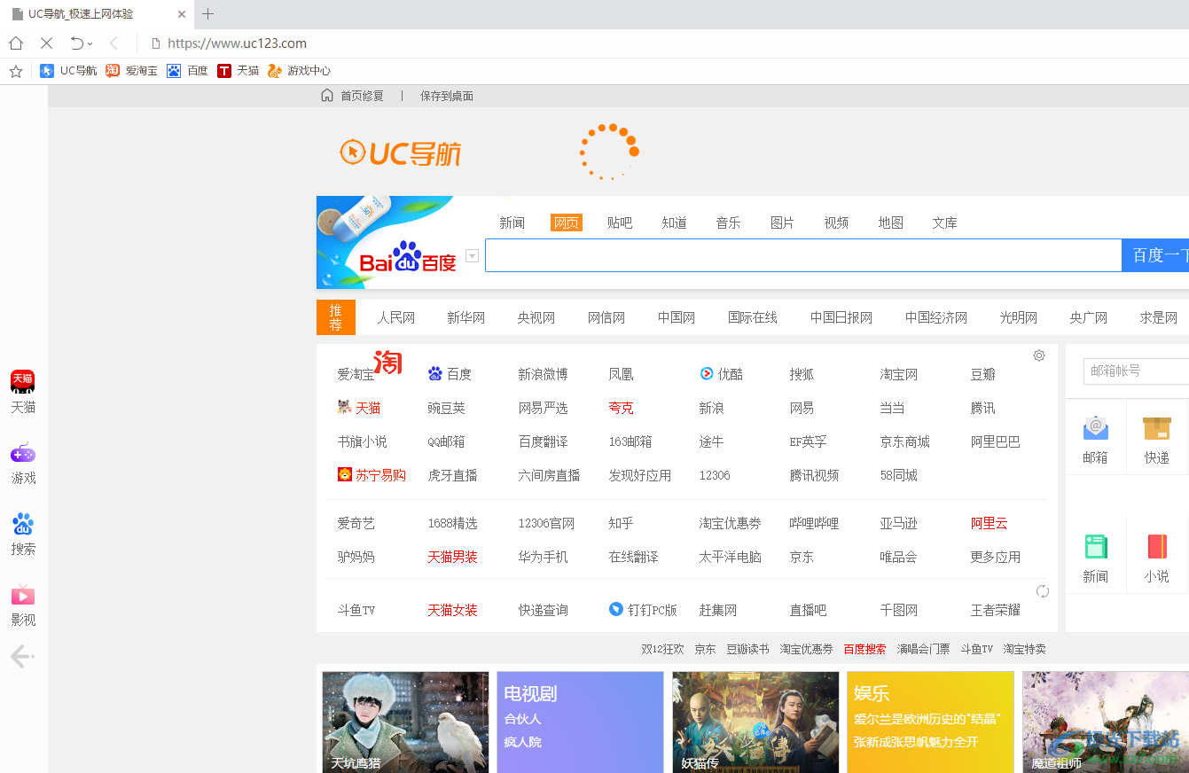Open 爱淘宝 bookmark in bookmarks bar

(131, 71)
